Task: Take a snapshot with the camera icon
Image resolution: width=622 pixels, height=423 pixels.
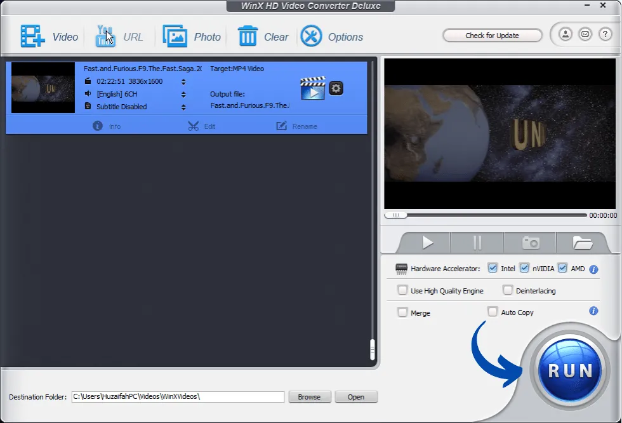Action: click(530, 243)
